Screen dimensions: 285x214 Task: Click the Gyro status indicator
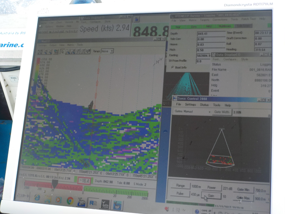tap(193, 27)
